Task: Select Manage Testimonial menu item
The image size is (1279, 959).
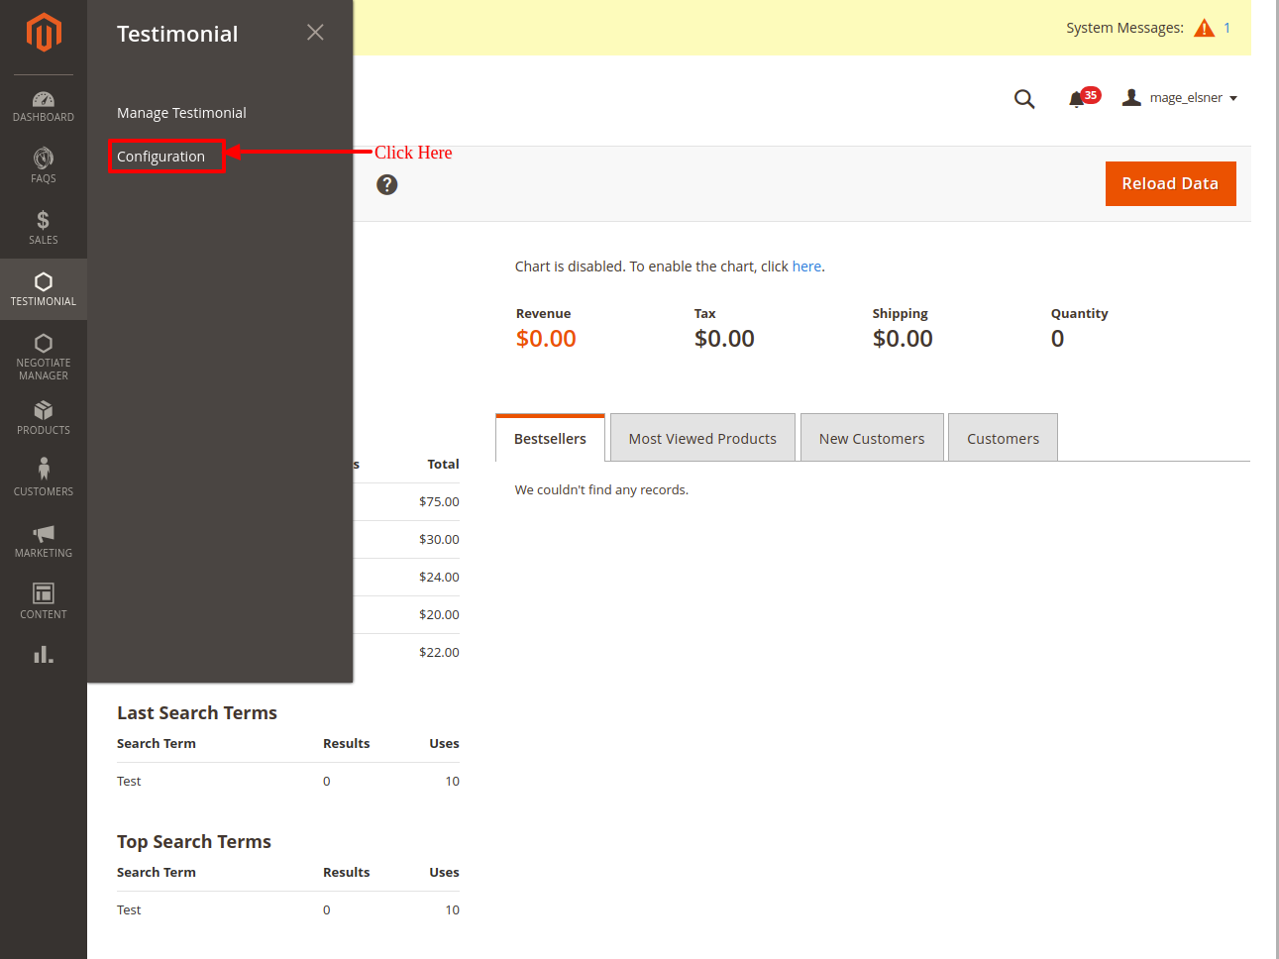Action: 181,113
